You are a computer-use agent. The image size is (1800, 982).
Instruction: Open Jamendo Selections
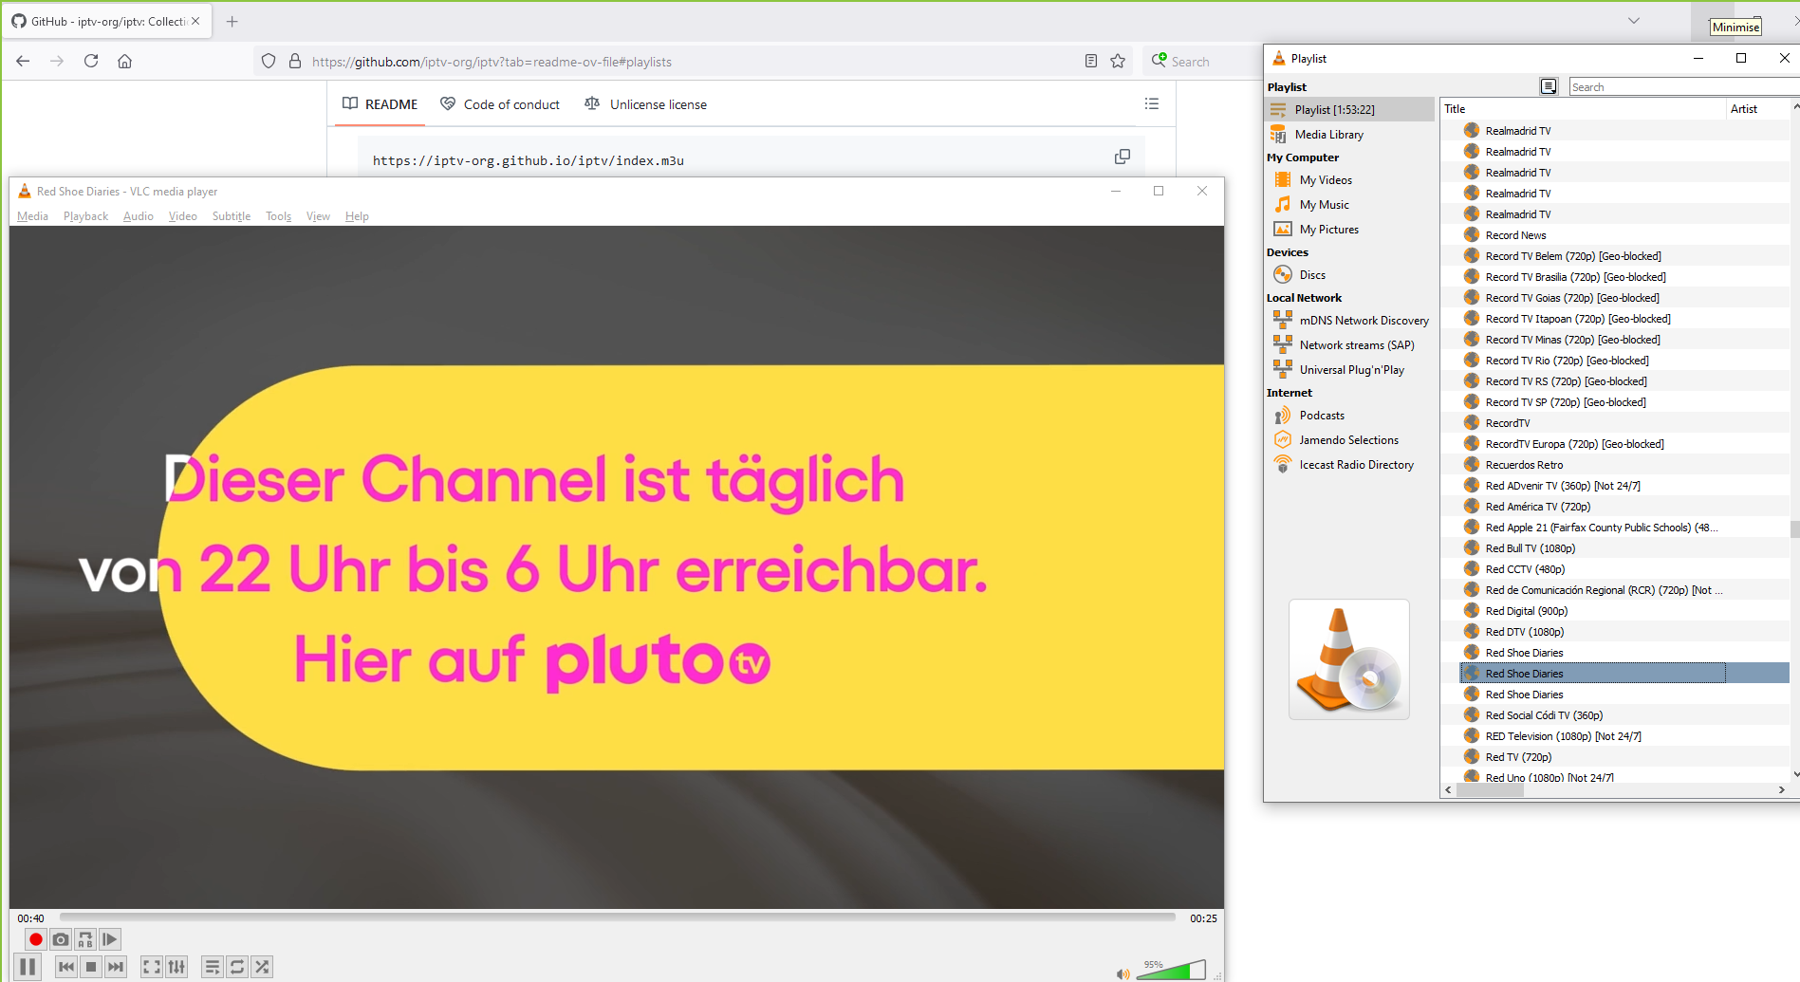[x=1350, y=440]
